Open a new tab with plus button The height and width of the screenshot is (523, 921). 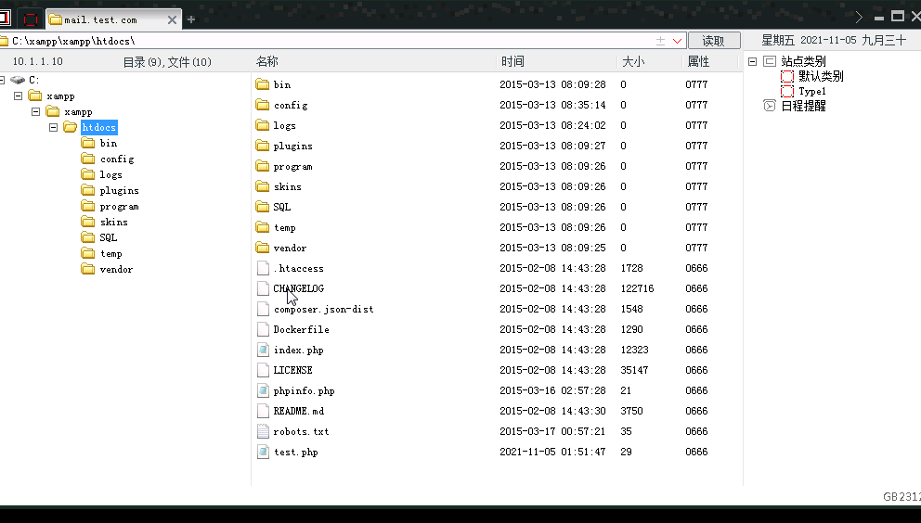191,20
